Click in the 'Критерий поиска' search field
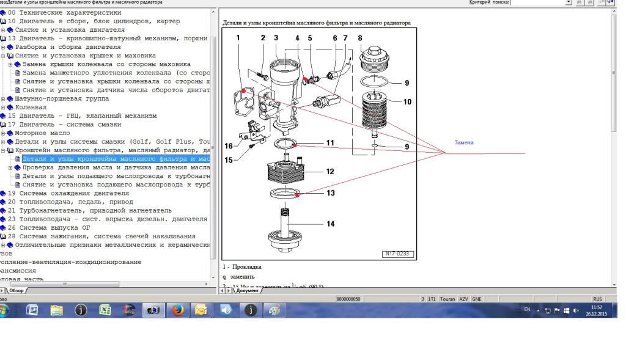Screen dimensions: 626x352 click(539, 2)
